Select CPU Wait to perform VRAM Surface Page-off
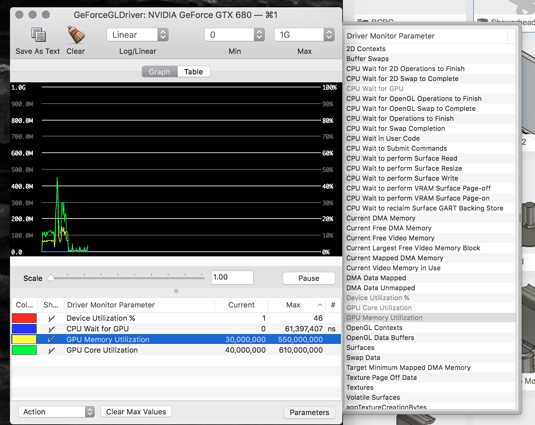The width and height of the screenshot is (535, 425). pos(430,188)
